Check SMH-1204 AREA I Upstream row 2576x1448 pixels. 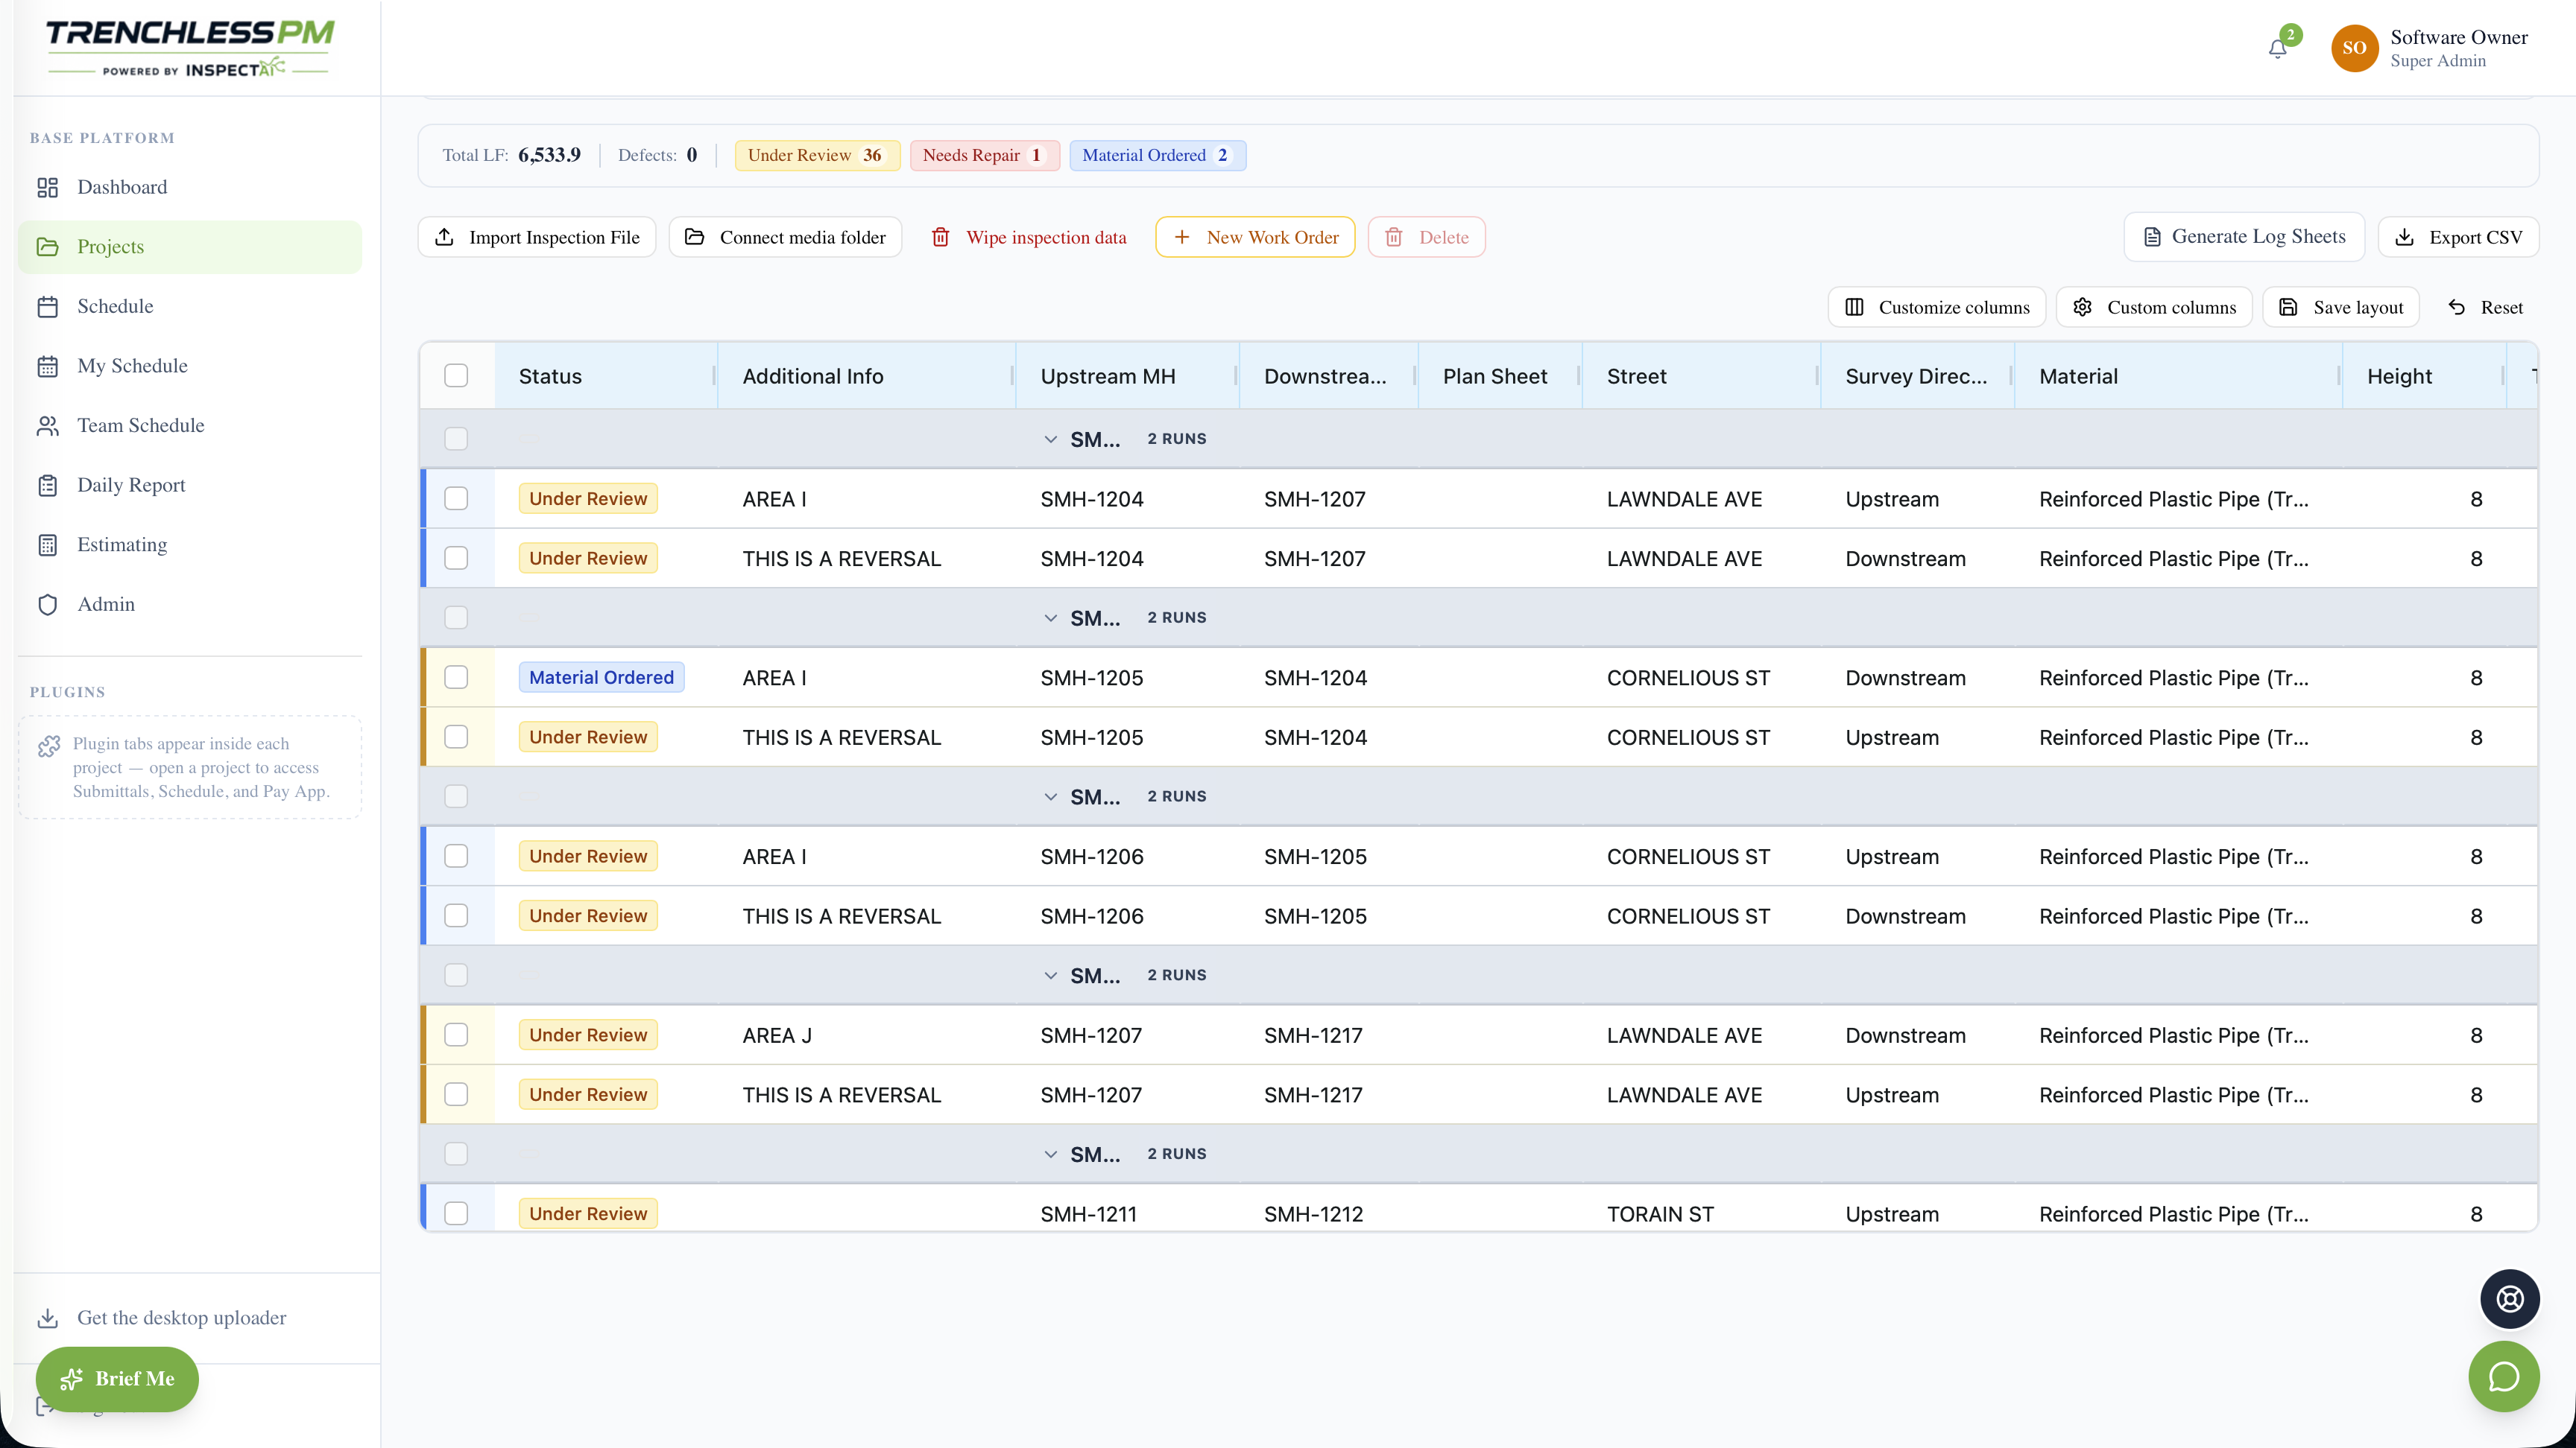[x=456, y=498]
